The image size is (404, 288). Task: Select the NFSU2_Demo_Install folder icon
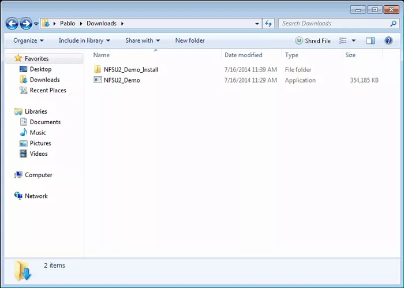coord(98,69)
